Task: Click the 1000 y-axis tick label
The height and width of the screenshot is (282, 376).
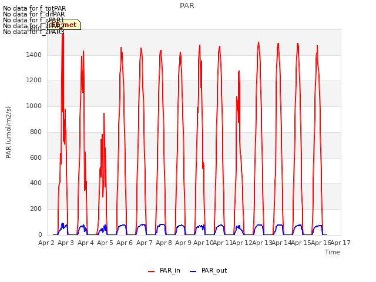Action: tap(34, 106)
